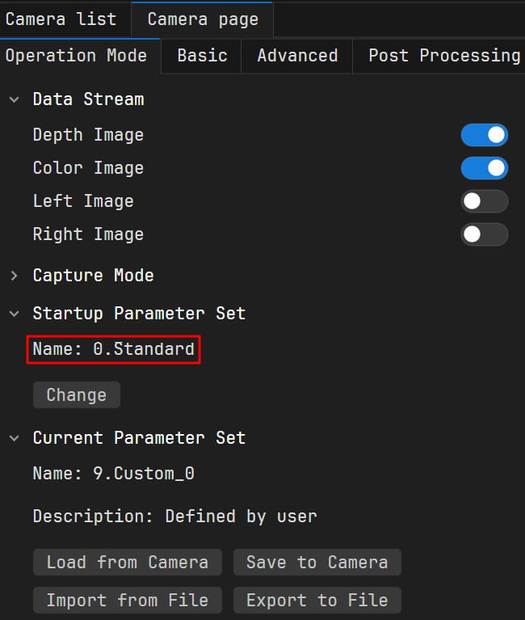Save parameters with Save to Camera
The image size is (525, 620).
coord(317,563)
